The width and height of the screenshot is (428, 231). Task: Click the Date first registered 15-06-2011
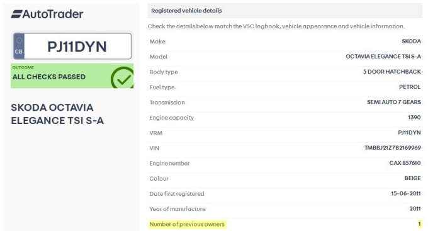pyautogui.click(x=405, y=193)
